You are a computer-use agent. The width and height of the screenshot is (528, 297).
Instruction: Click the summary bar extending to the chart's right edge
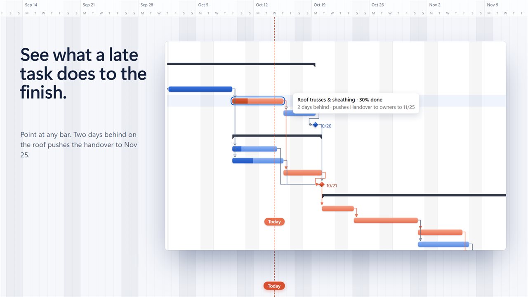coord(414,196)
